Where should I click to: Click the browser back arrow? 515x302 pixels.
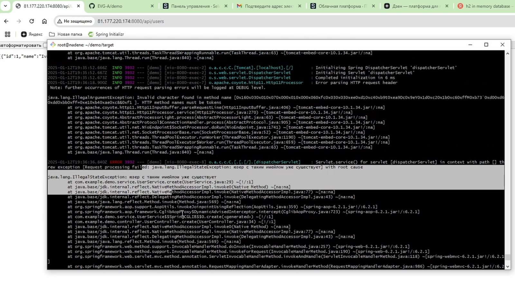(x=6, y=21)
